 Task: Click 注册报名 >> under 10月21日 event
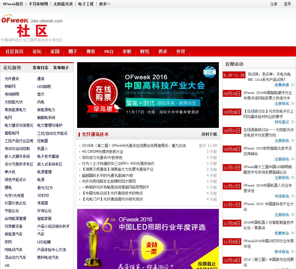[x=284, y=141]
